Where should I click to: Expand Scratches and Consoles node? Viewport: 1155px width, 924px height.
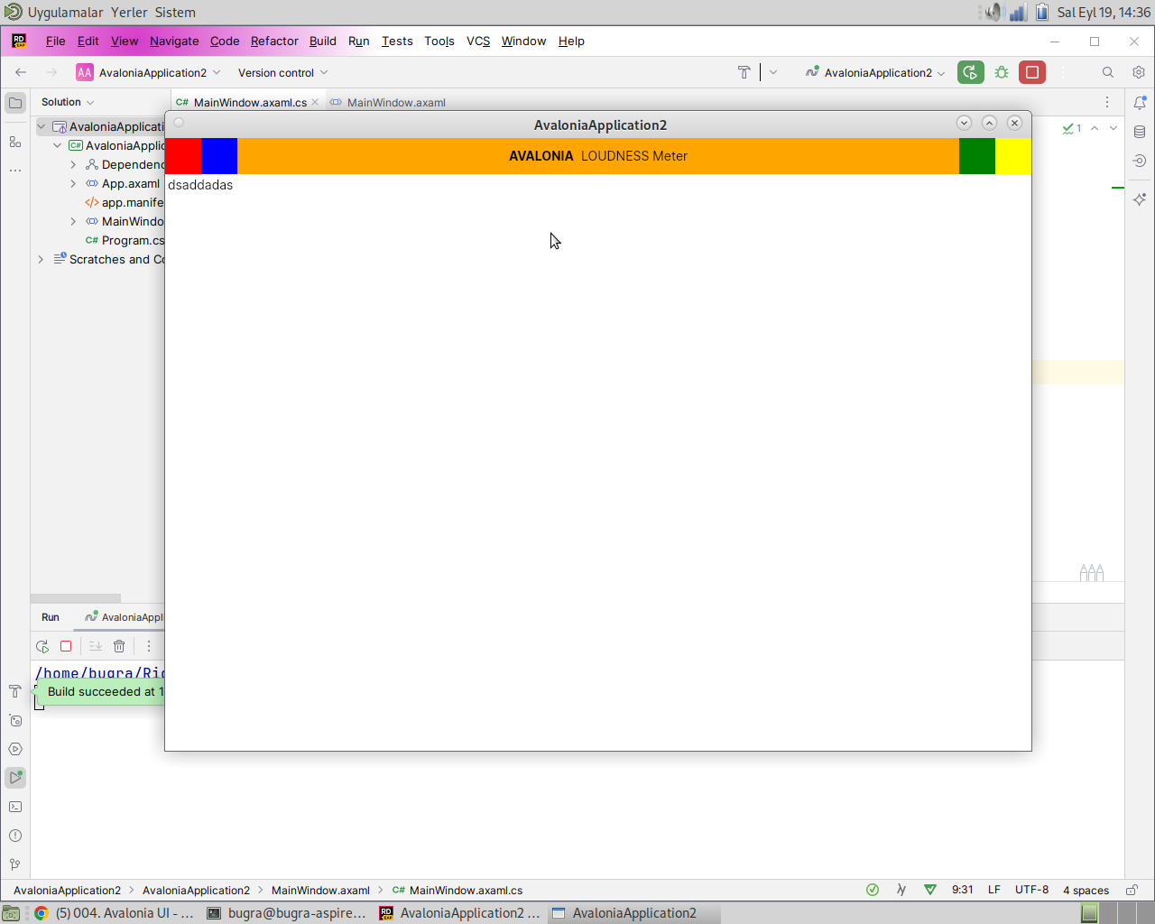point(41,259)
